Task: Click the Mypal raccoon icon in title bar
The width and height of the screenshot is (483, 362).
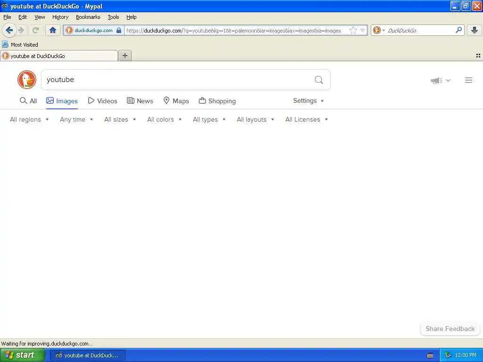Action: [x=5, y=6]
